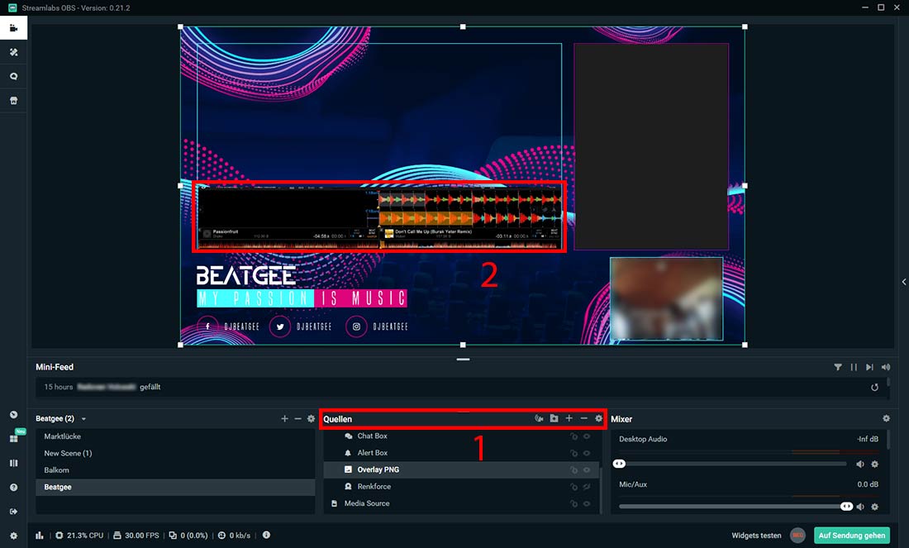This screenshot has width=909, height=548.
Task: Click the dark chat box area in preview
Action: point(651,146)
